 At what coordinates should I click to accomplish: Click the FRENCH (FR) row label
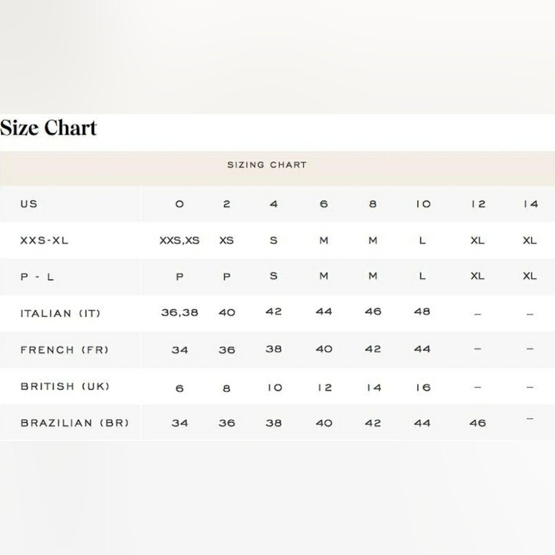(x=65, y=350)
